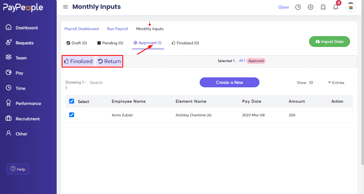
Task: Switch to the Pending tab
Action: (x=110, y=43)
